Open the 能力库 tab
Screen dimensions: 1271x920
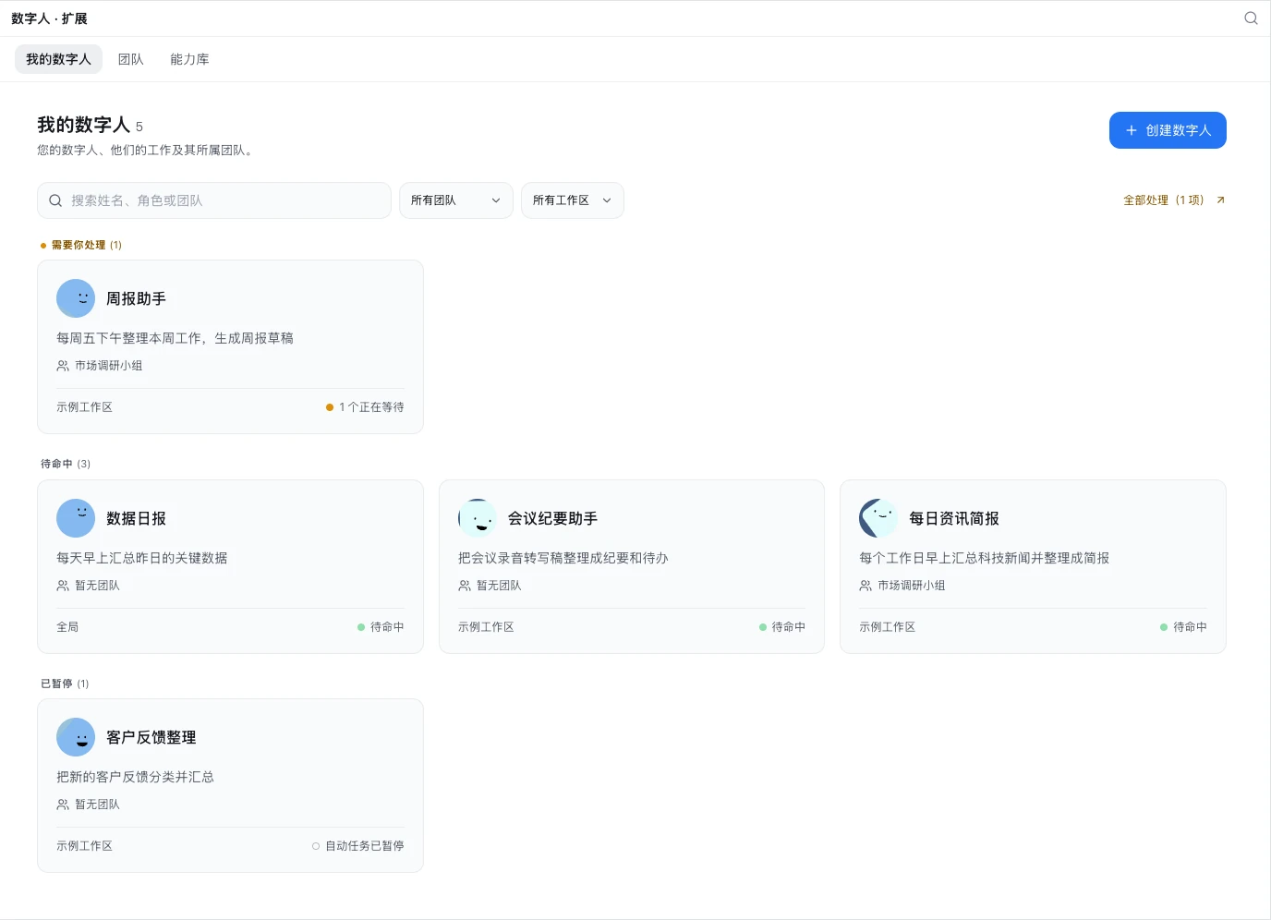189,59
